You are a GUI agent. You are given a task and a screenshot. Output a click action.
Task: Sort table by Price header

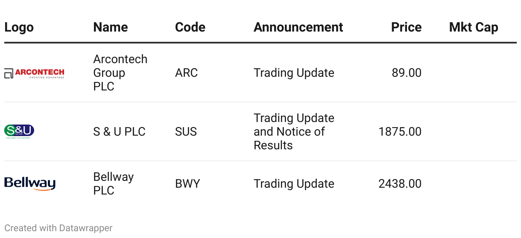click(406, 27)
